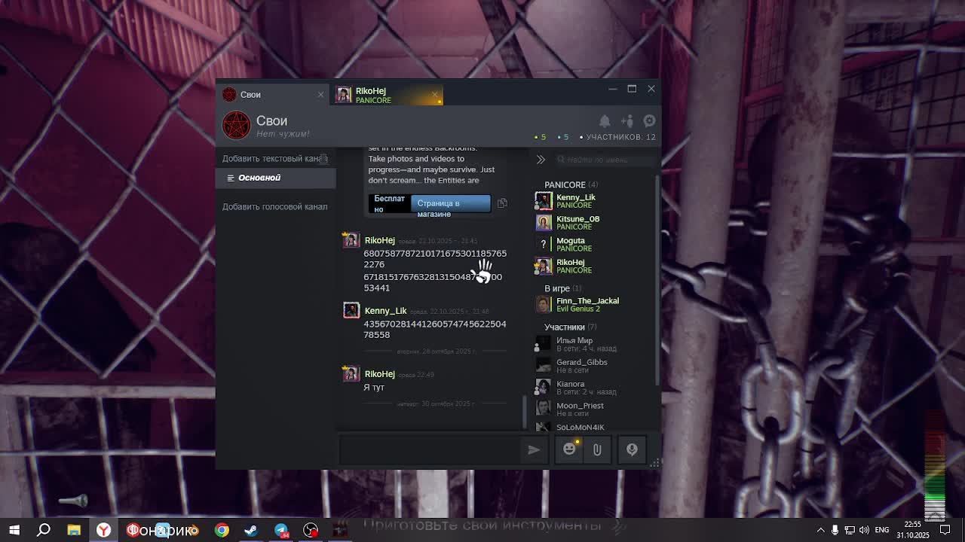This screenshot has height=542, width=965.
Task: Select Gerard_Gibbs in the member list
Action: click(x=593, y=366)
